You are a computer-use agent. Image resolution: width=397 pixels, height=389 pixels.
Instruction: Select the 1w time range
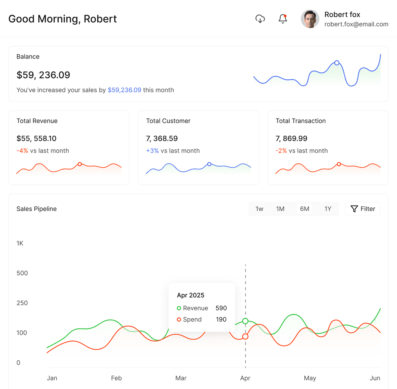tap(259, 209)
